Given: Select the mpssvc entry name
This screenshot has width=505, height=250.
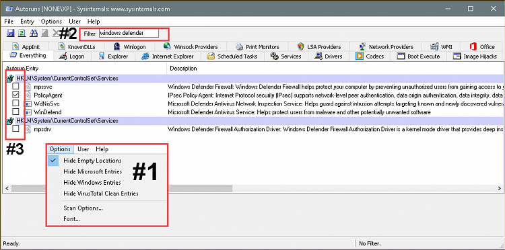Looking at the screenshot, I should [43, 87].
